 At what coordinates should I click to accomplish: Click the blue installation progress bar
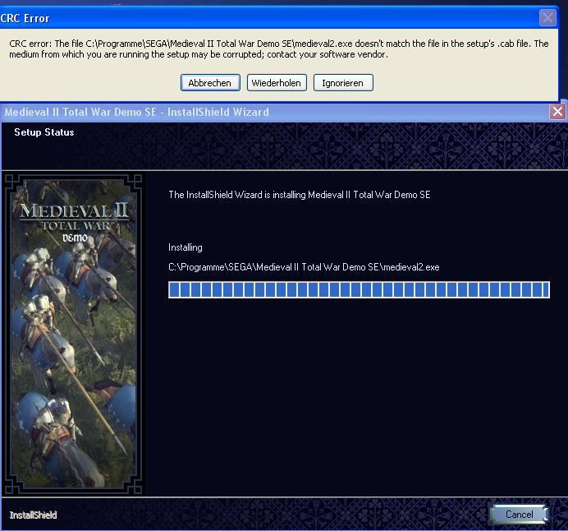pos(359,290)
